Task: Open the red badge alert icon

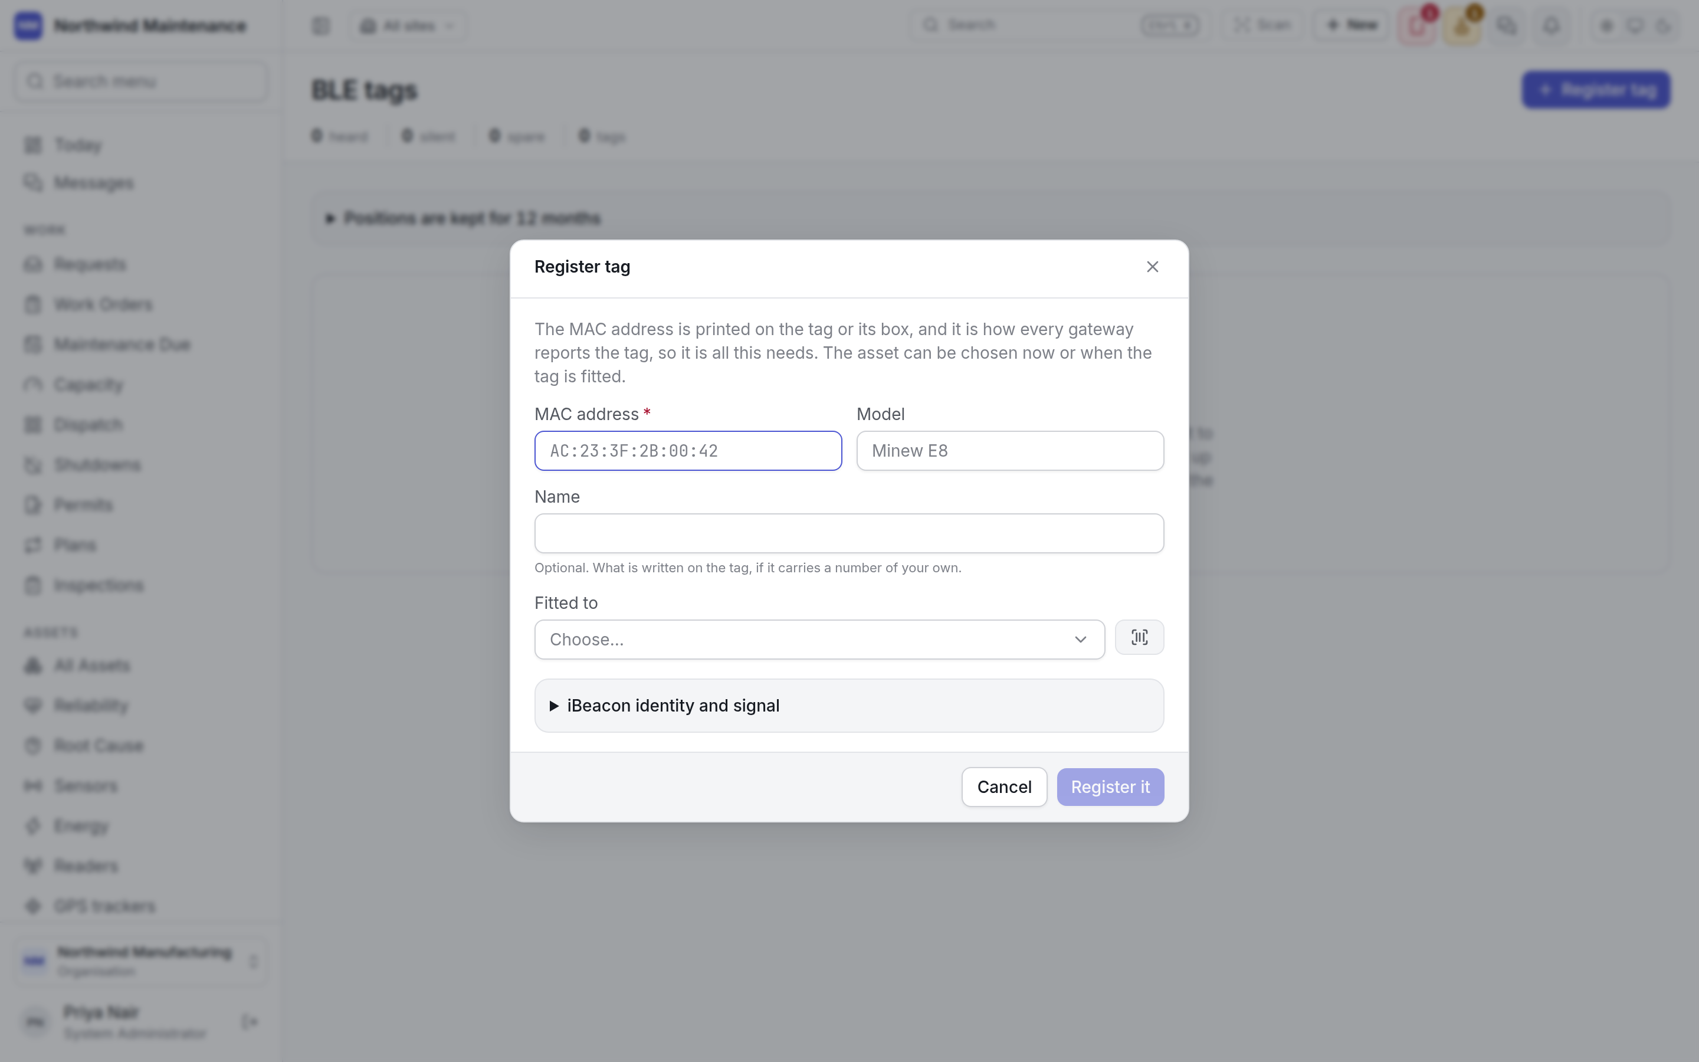Action: (x=1418, y=26)
